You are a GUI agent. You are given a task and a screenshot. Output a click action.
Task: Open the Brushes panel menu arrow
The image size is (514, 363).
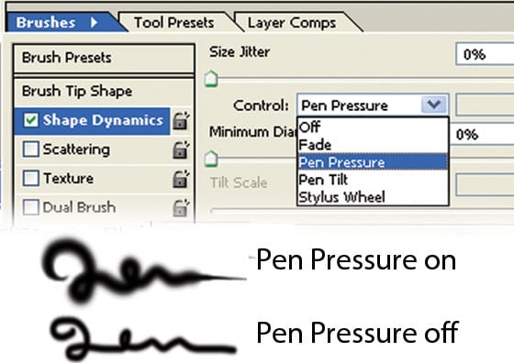click(94, 23)
